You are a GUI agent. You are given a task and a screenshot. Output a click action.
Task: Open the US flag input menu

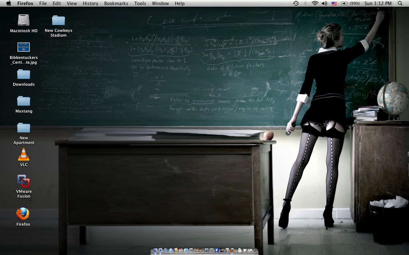pos(334,4)
